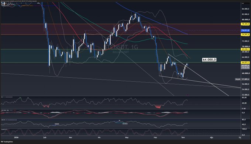Click the Ağu month label on the time axis

pyautogui.click(x=212, y=137)
